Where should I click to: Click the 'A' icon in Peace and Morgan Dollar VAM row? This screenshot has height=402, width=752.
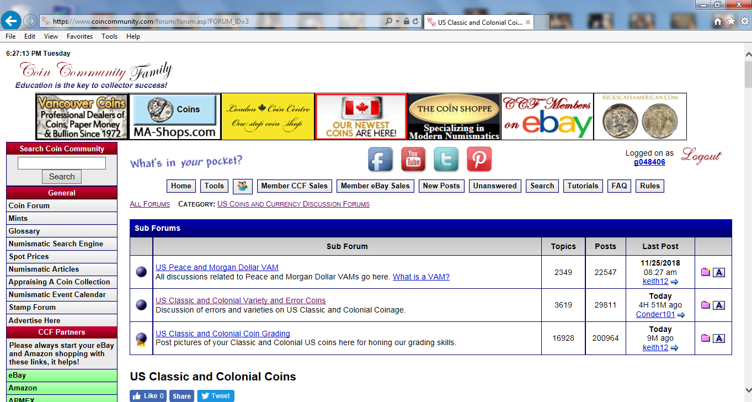pyautogui.click(x=718, y=272)
